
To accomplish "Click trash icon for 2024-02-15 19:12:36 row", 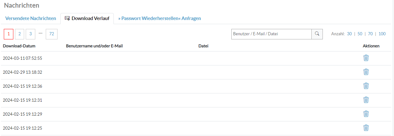I will (366, 86).
